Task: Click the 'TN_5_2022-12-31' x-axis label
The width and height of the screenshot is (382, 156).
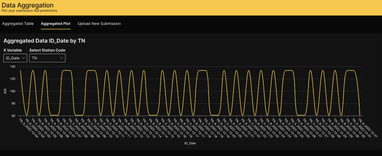Action: point(362,127)
